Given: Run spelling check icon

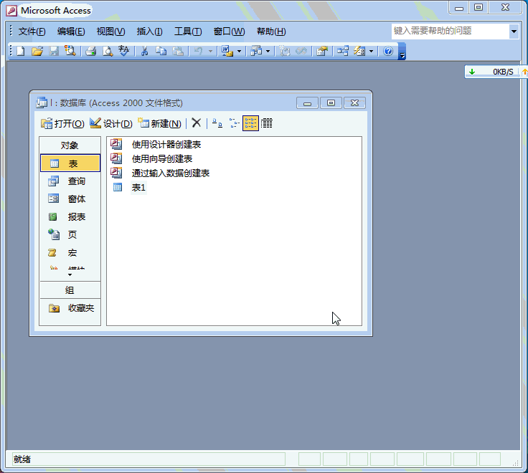Looking at the screenshot, I should tap(123, 51).
